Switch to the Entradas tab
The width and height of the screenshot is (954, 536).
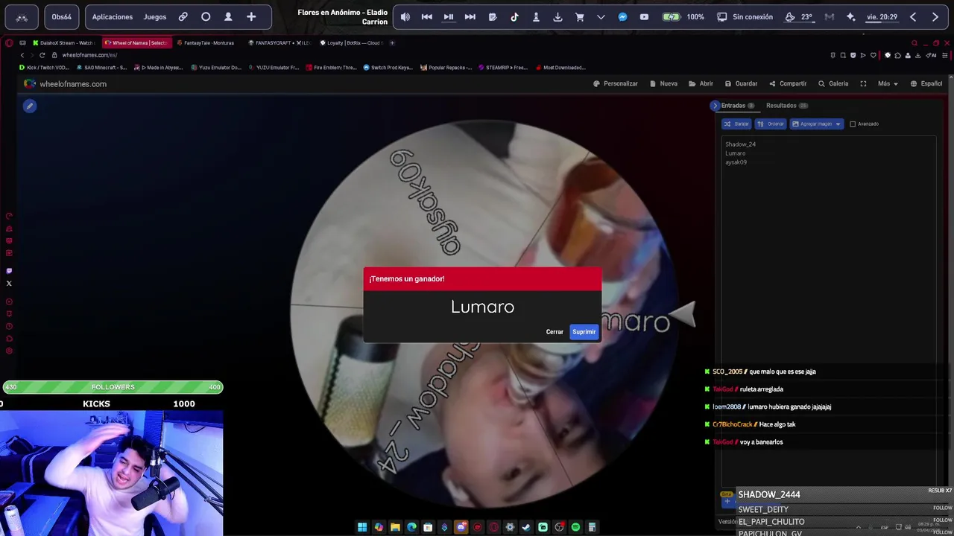pos(737,106)
